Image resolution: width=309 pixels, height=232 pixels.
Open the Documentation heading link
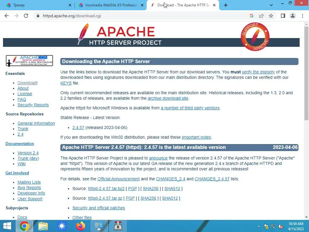tap(20, 143)
